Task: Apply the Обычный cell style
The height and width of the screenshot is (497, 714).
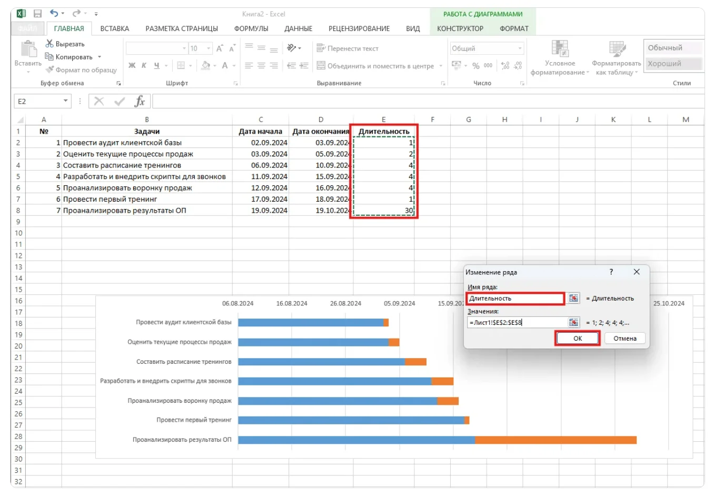Action: click(x=673, y=48)
